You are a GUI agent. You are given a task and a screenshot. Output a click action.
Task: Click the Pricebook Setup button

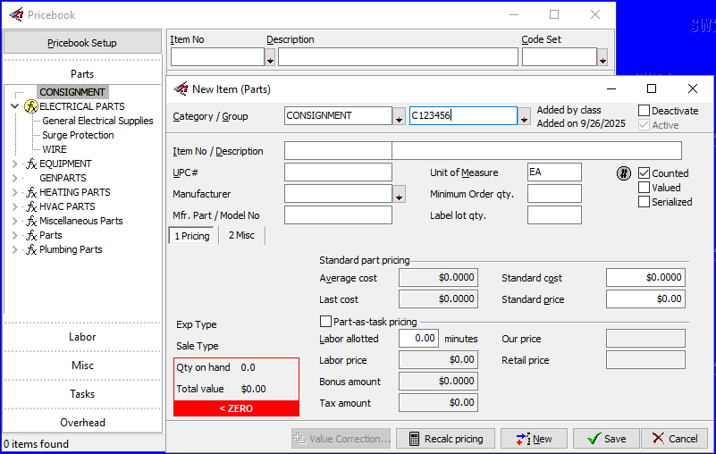click(82, 43)
